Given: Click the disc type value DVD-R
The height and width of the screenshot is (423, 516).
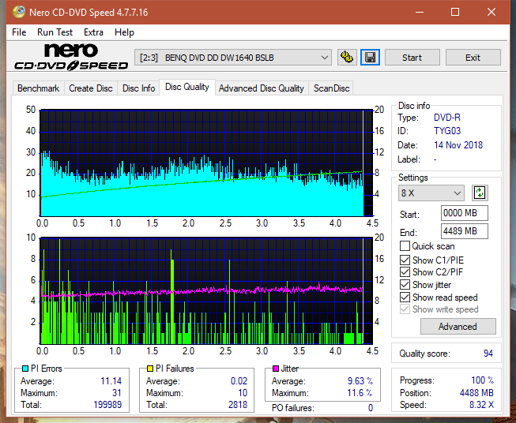Looking at the screenshot, I should (x=447, y=118).
